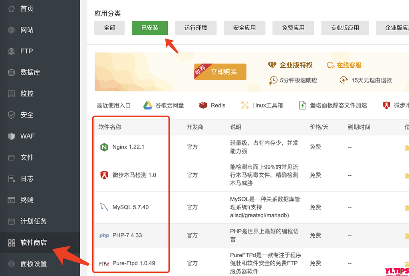Show 安全应用 category
Screen dimensions: 409x276
[x=244, y=28]
